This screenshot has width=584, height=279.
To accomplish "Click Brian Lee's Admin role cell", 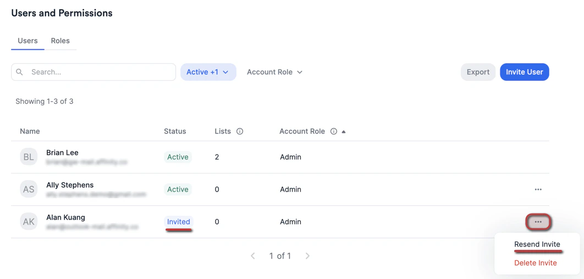I will coord(290,157).
